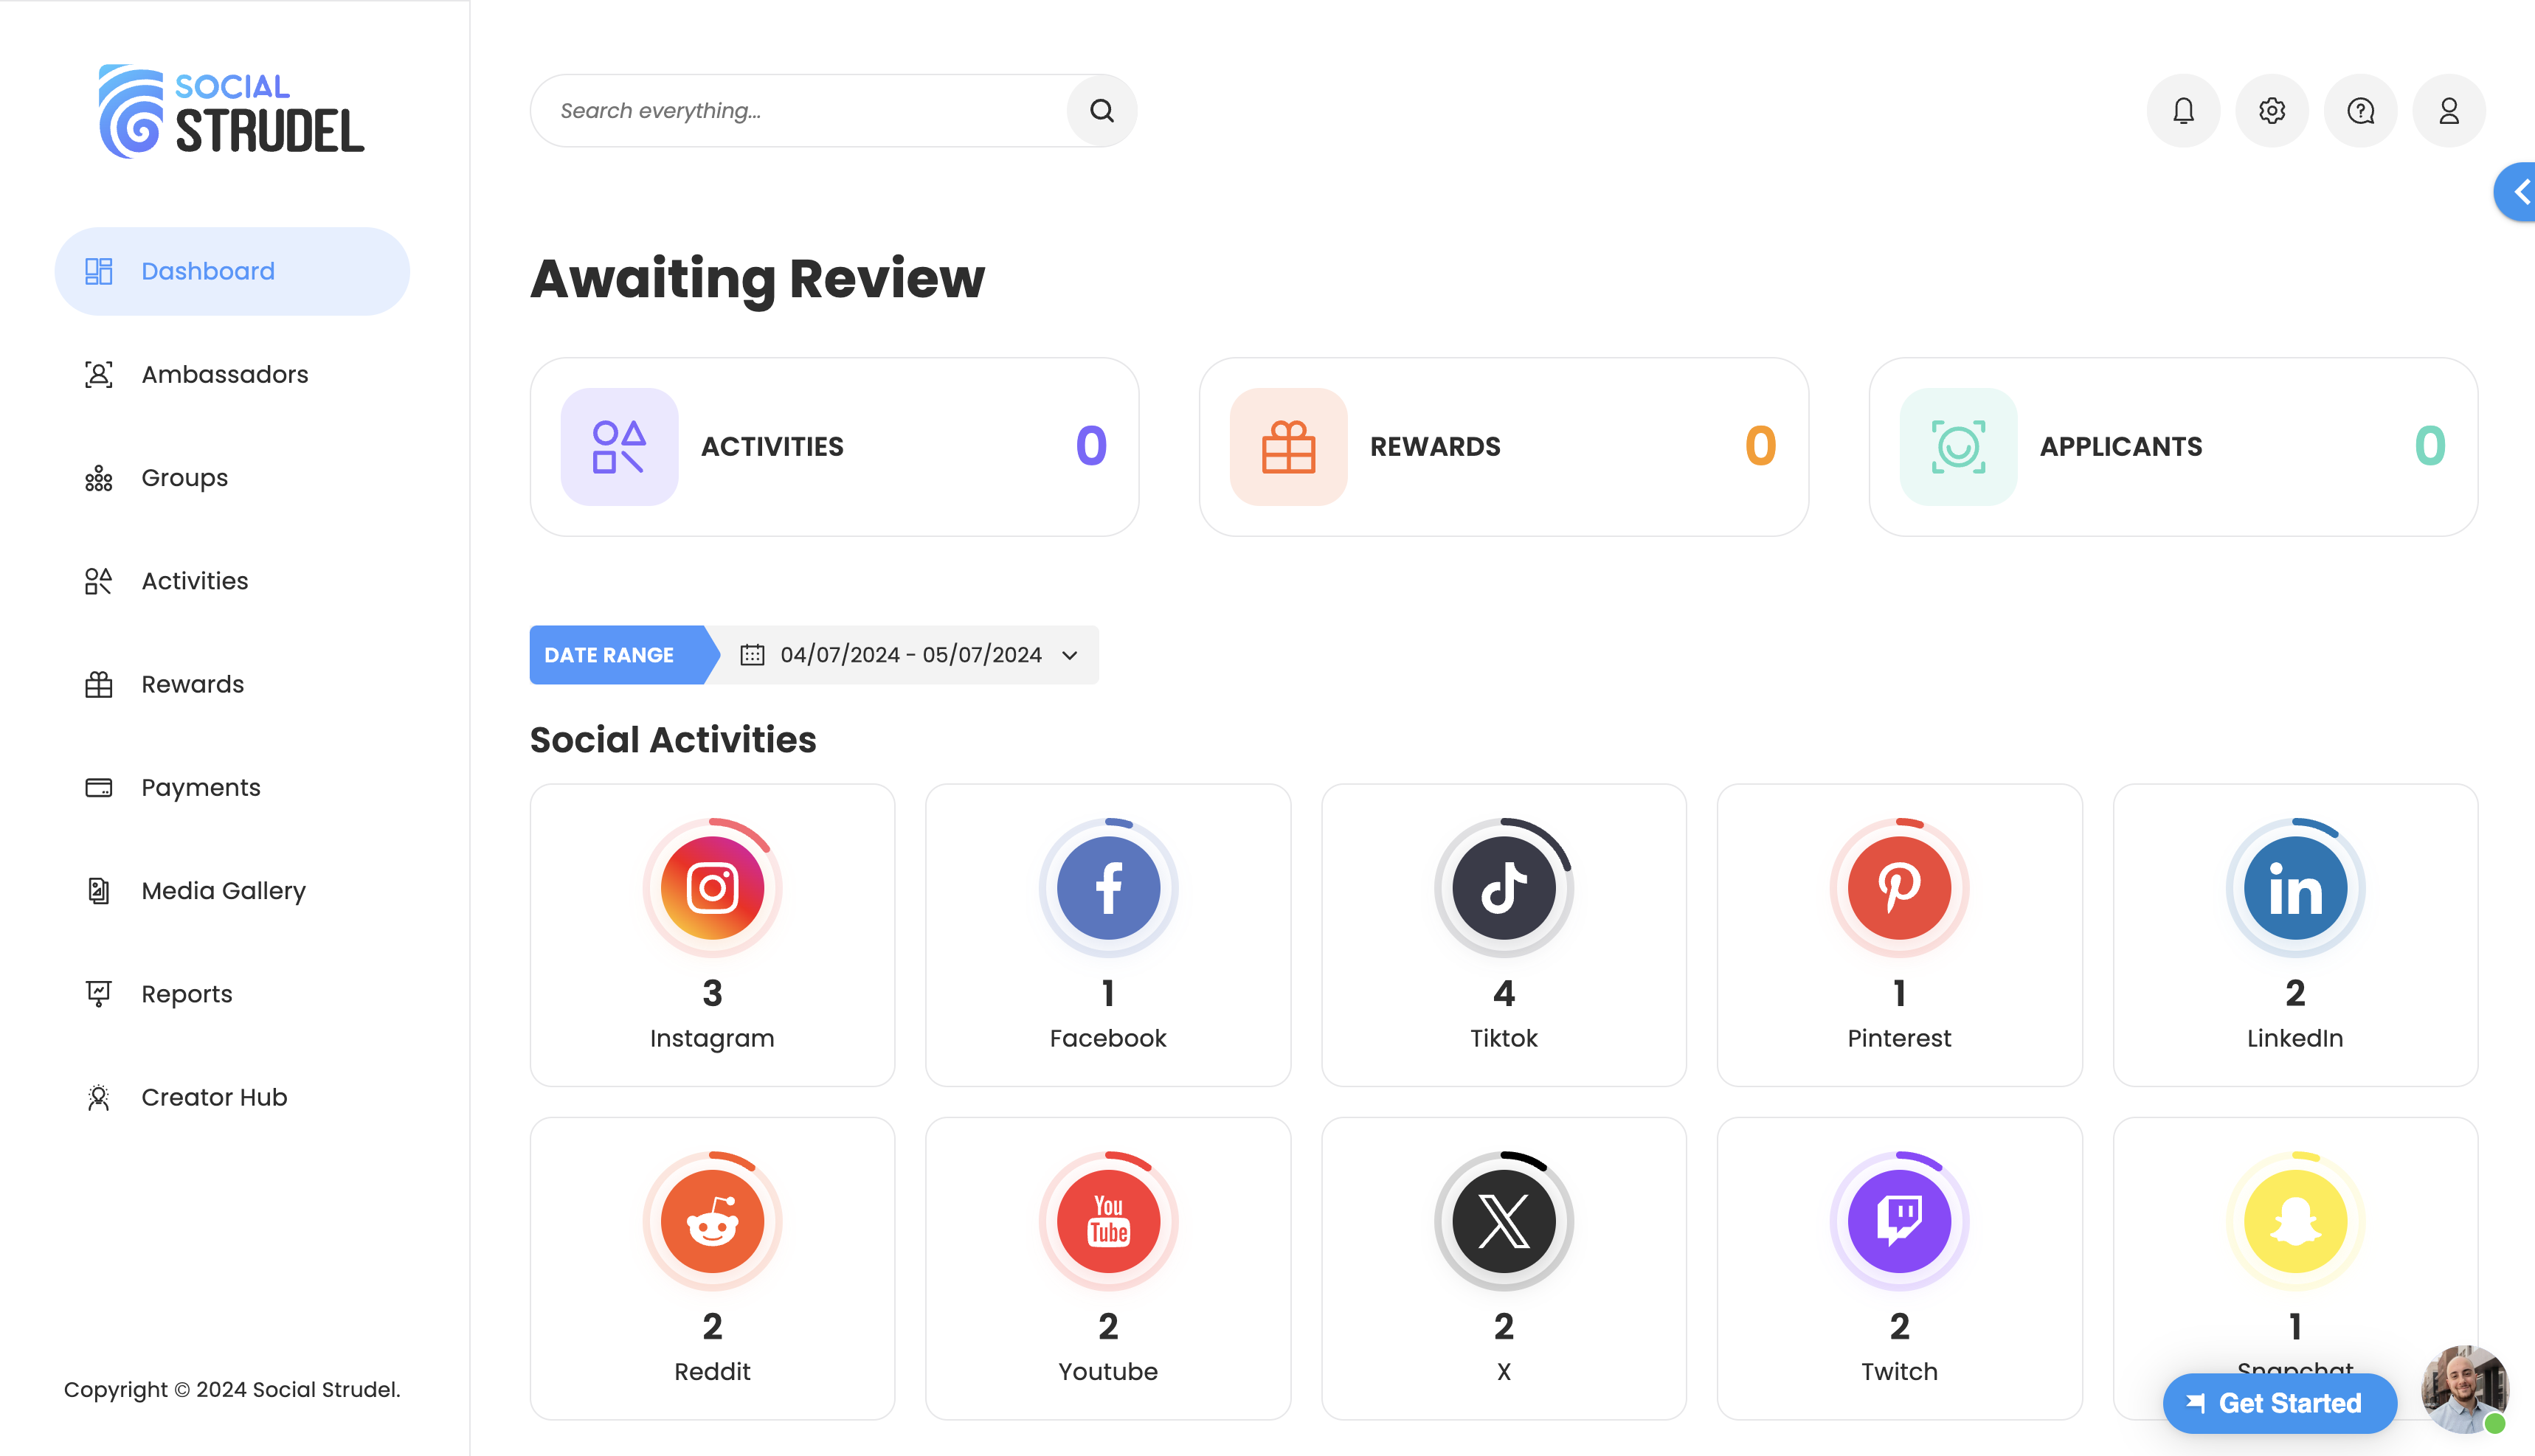Click the copyright 2024 Social Strudel text
The height and width of the screenshot is (1456, 2535).
pos(232,1390)
